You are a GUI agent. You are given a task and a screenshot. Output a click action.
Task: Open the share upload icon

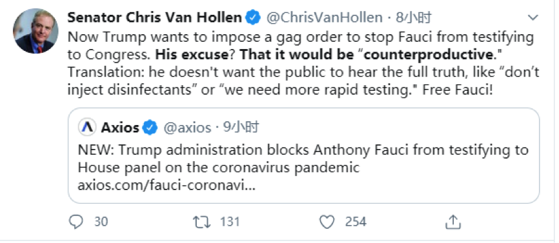coord(453,222)
